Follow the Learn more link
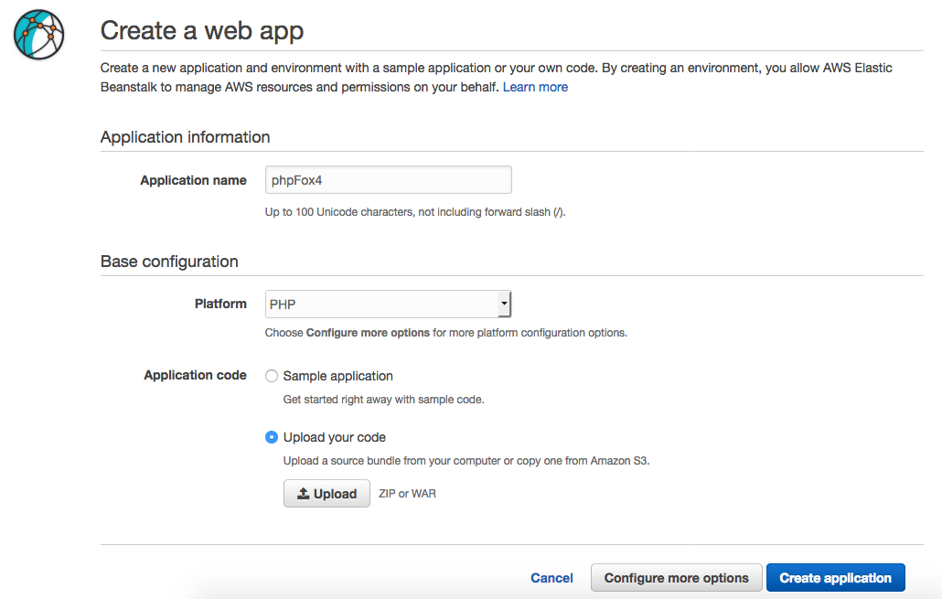Image resolution: width=942 pixels, height=599 pixels. pos(535,87)
